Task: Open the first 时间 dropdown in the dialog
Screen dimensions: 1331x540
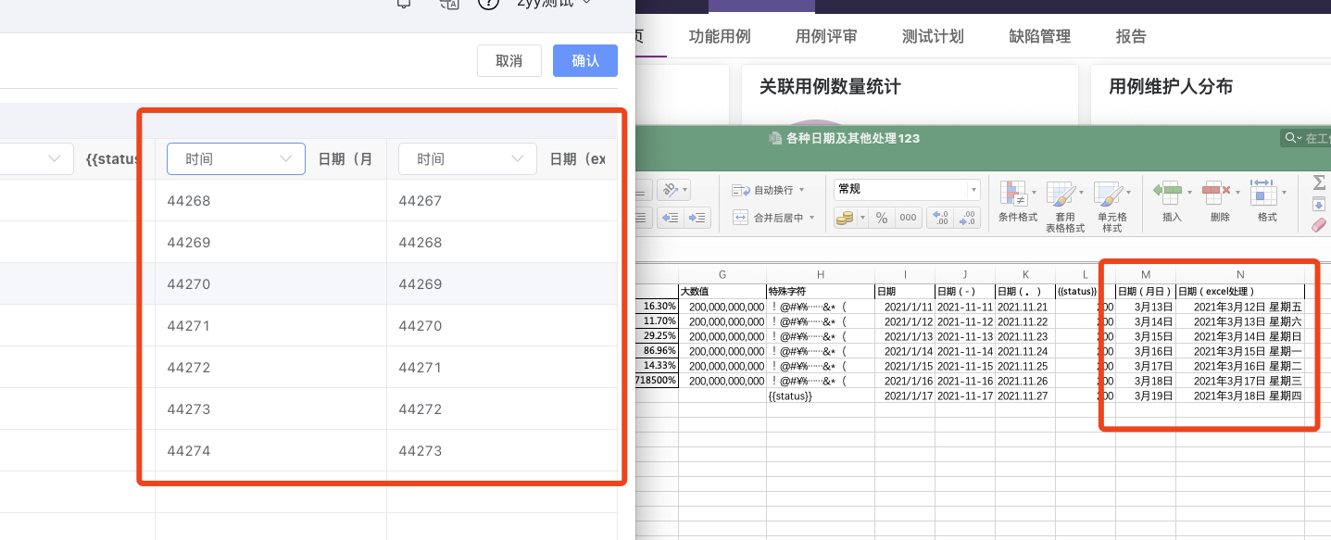Action: point(235,158)
